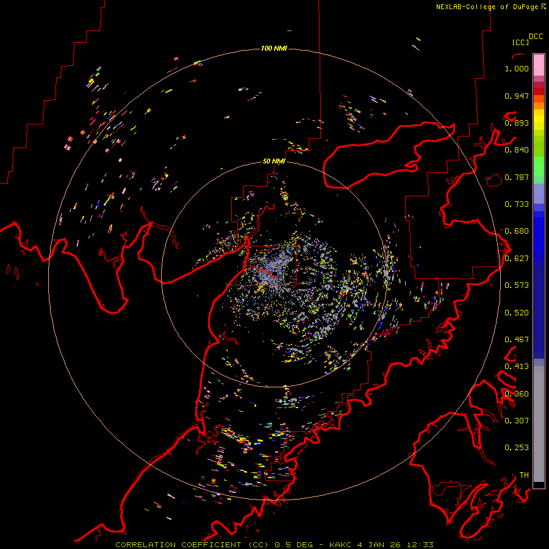
Task: Click the NEXLAB-College of DuPage label
Action: point(490,7)
